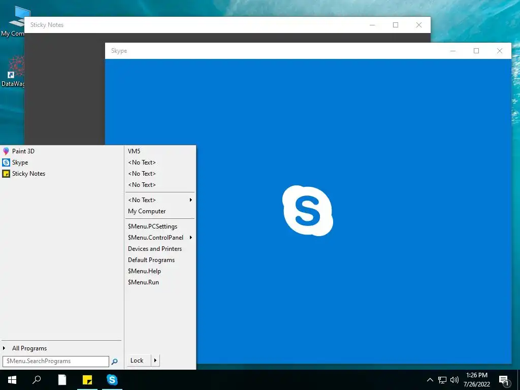Click the Skype window title bar text
Viewport: 520px width, 390px height.
[x=119, y=51]
